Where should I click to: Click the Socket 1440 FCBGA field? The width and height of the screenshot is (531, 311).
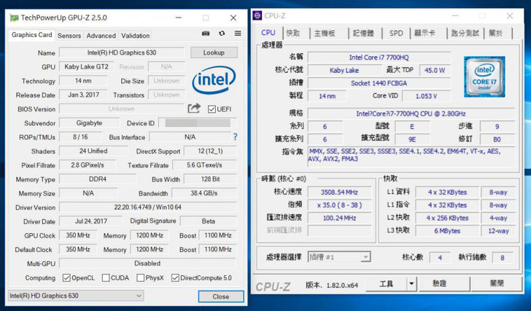click(x=379, y=83)
